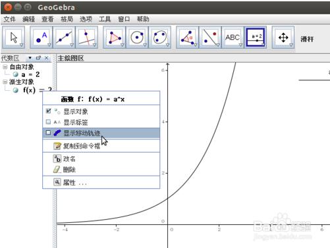Screen dimensions: 330x248
Task: Expand the Circle tool dropdown triangle
Action: tap(145, 45)
